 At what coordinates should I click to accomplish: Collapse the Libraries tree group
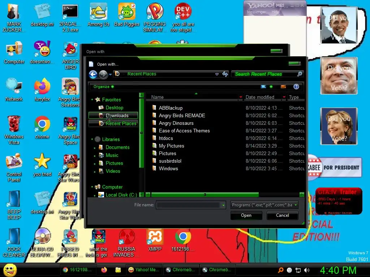pos(92,140)
